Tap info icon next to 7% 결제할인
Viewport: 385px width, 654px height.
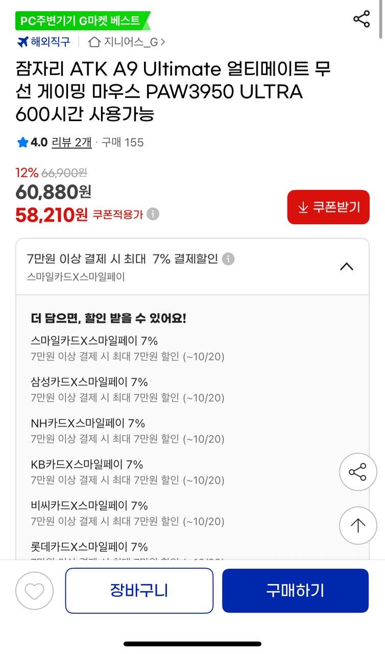pos(228,259)
